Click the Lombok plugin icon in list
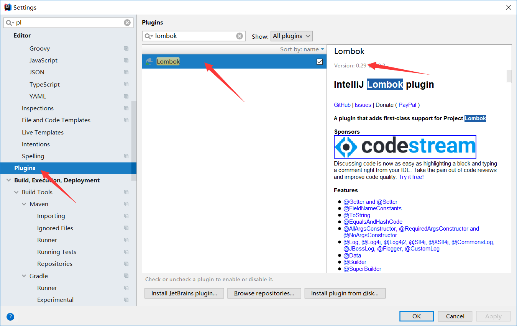Viewport: 517px width, 326px height. (149, 61)
